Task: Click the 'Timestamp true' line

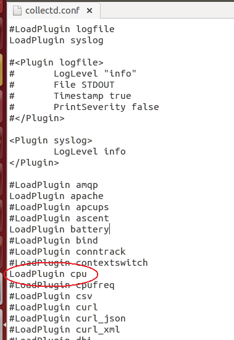Action: click(70, 96)
